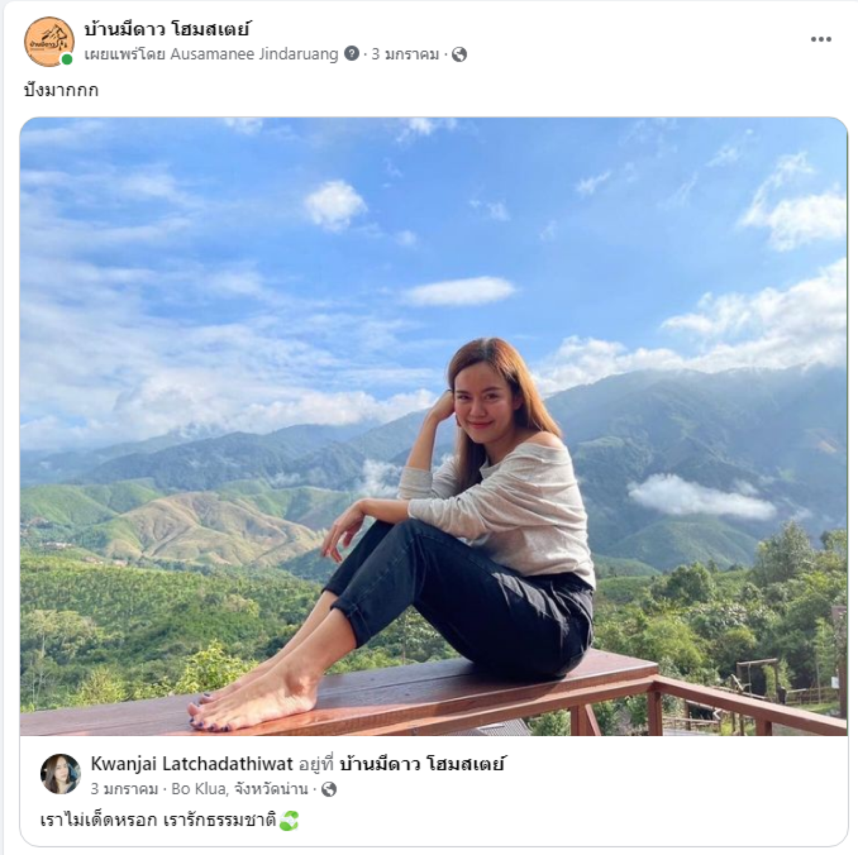Viewport: 858px width, 855px height.
Task: Open Kwanjai Latchadathiwat's profile picture
Action: [60, 774]
